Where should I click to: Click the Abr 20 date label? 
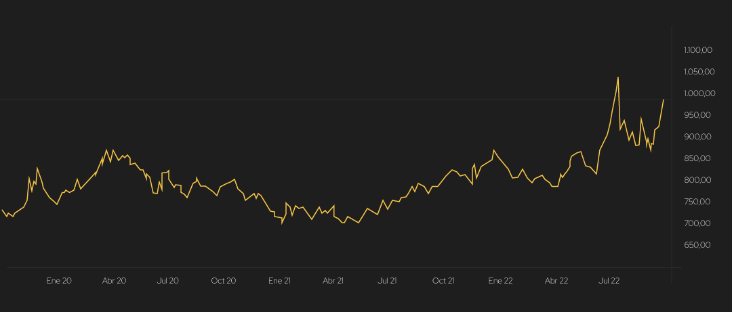115,281
